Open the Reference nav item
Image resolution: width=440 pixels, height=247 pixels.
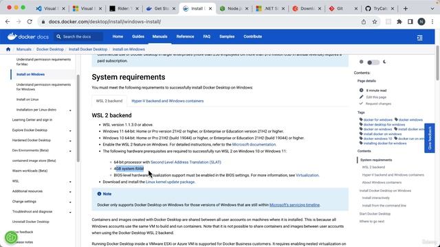[185, 36]
